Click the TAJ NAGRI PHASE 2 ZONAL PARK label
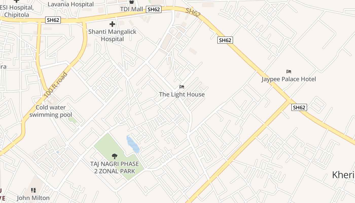This screenshot has width=355, height=203. pos(115,167)
